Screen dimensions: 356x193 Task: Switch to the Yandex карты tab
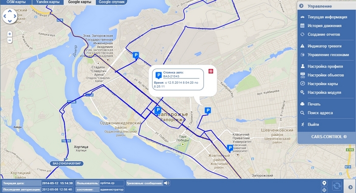coord(48,2)
